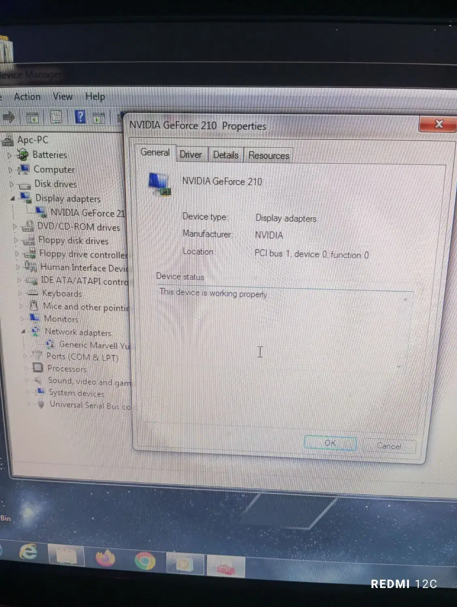457x607 pixels.
Task: Click the Generic Marvell Yukon adapter entry
Action: click(94, 345)
